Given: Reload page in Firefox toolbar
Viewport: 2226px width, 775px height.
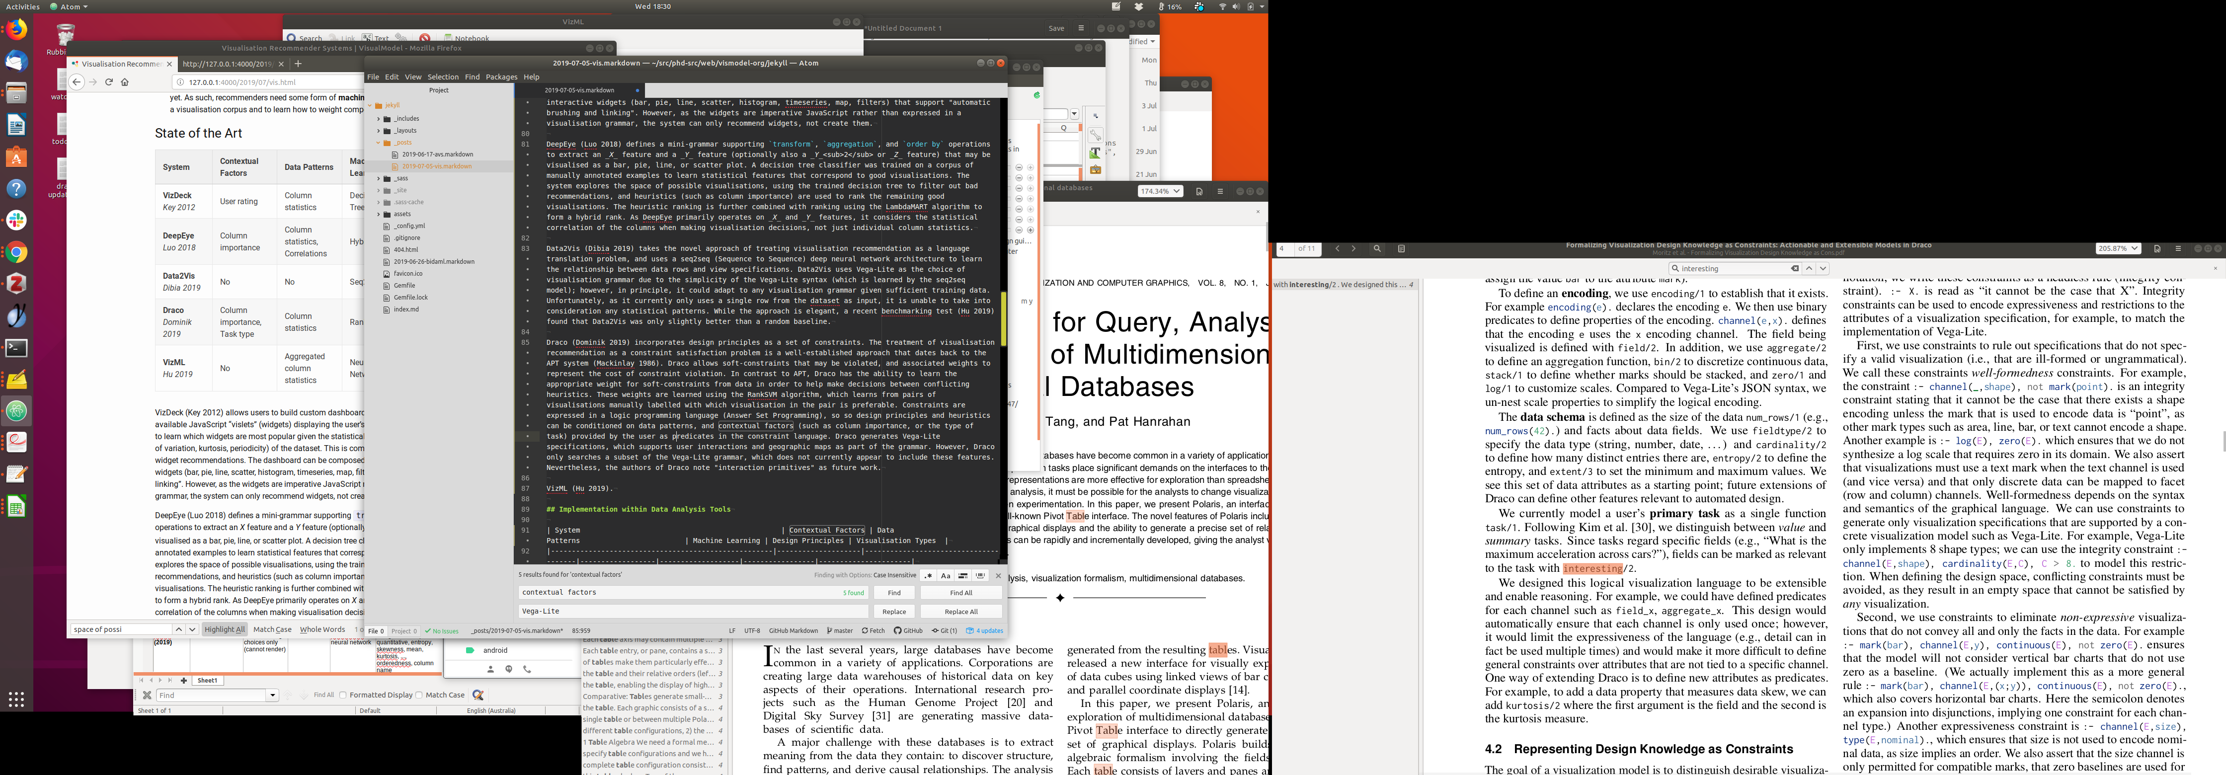Looking at the screenshot, I should 109,82.
